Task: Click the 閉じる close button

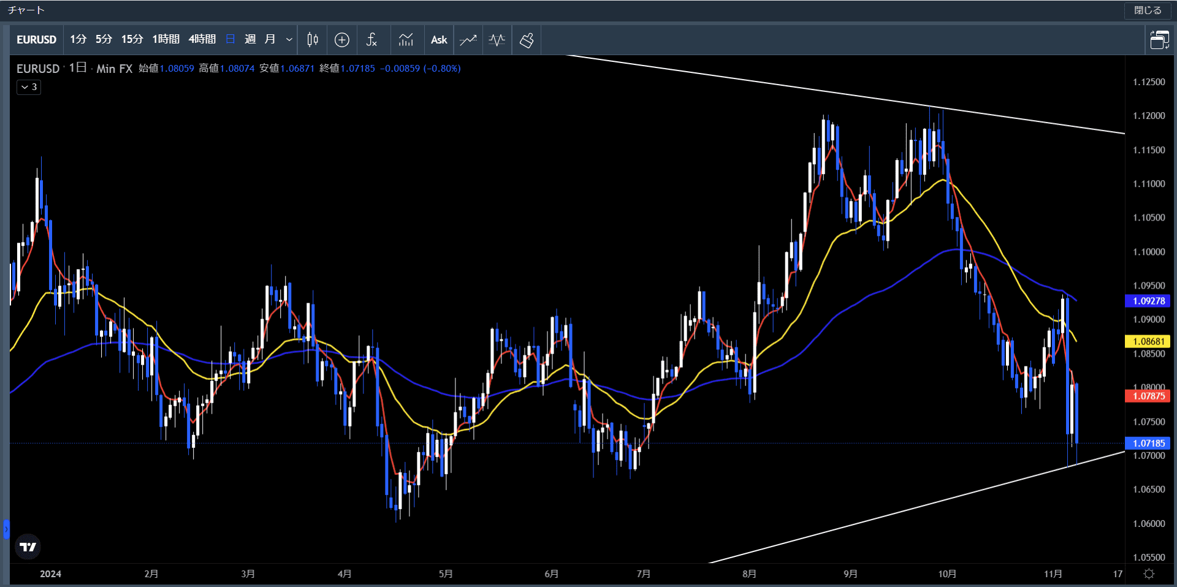Action: 1148,10
